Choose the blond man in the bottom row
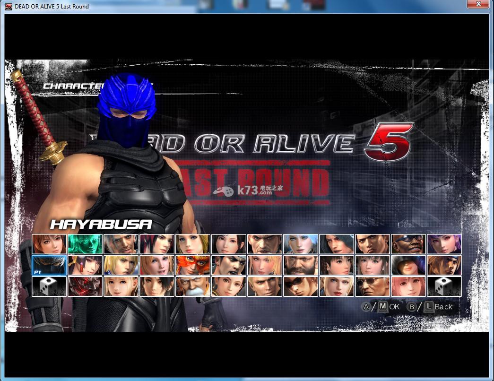Screen dimensions: 494x381 (265, 286)
